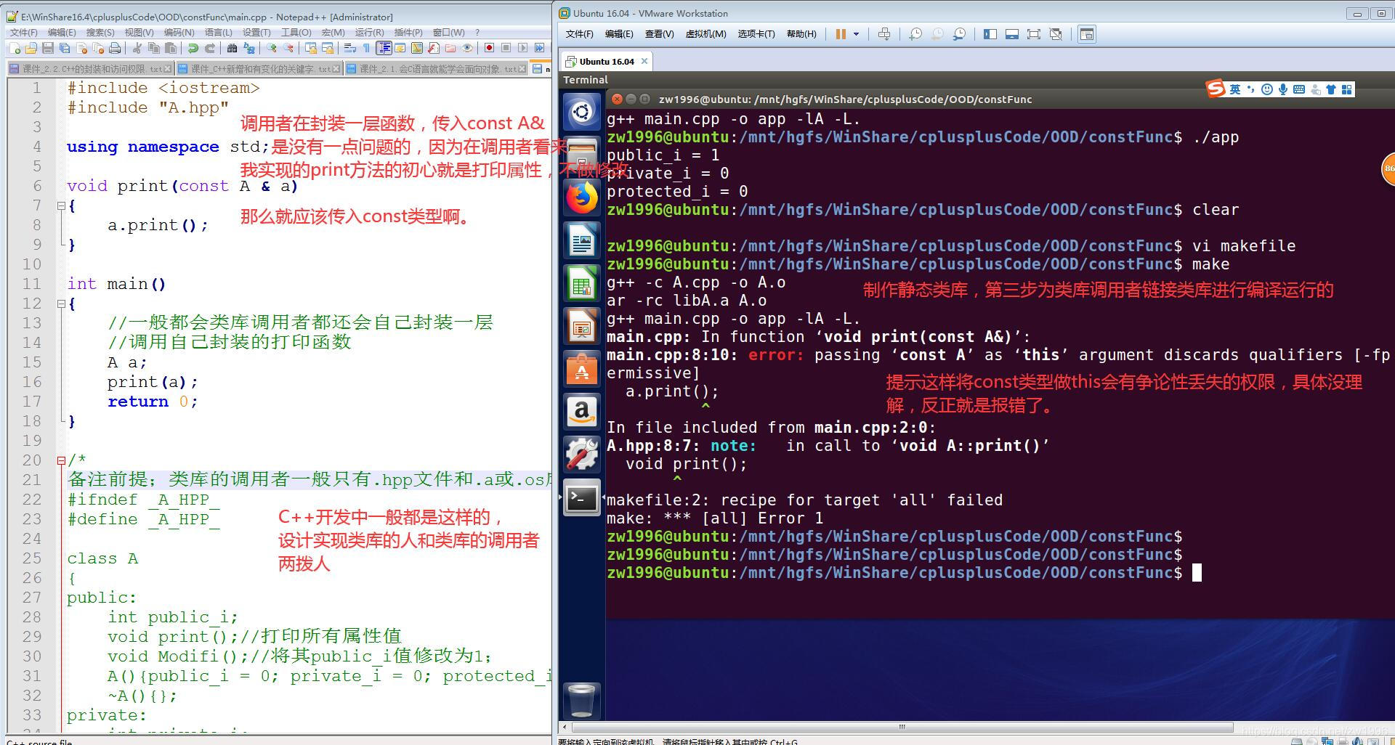The width and height of the screenshot is (1395, 745).
Task: Open the 选项卡(T) menu in VMware
Action: tap(756, 34)
